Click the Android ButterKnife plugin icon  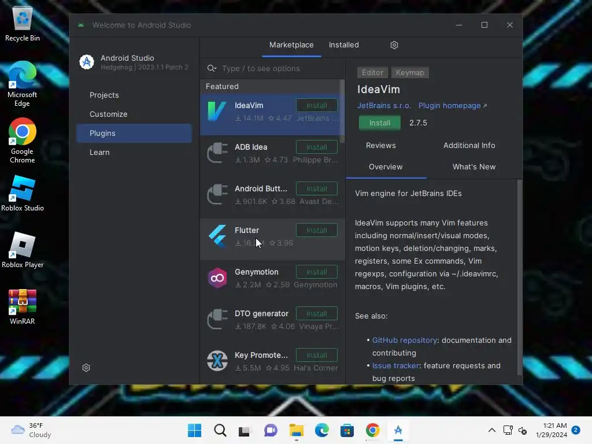217,194
